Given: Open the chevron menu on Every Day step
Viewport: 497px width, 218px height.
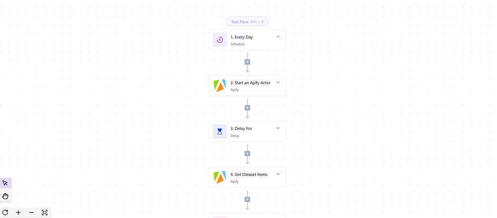Looking at the screenshot, I should [278, 36].
